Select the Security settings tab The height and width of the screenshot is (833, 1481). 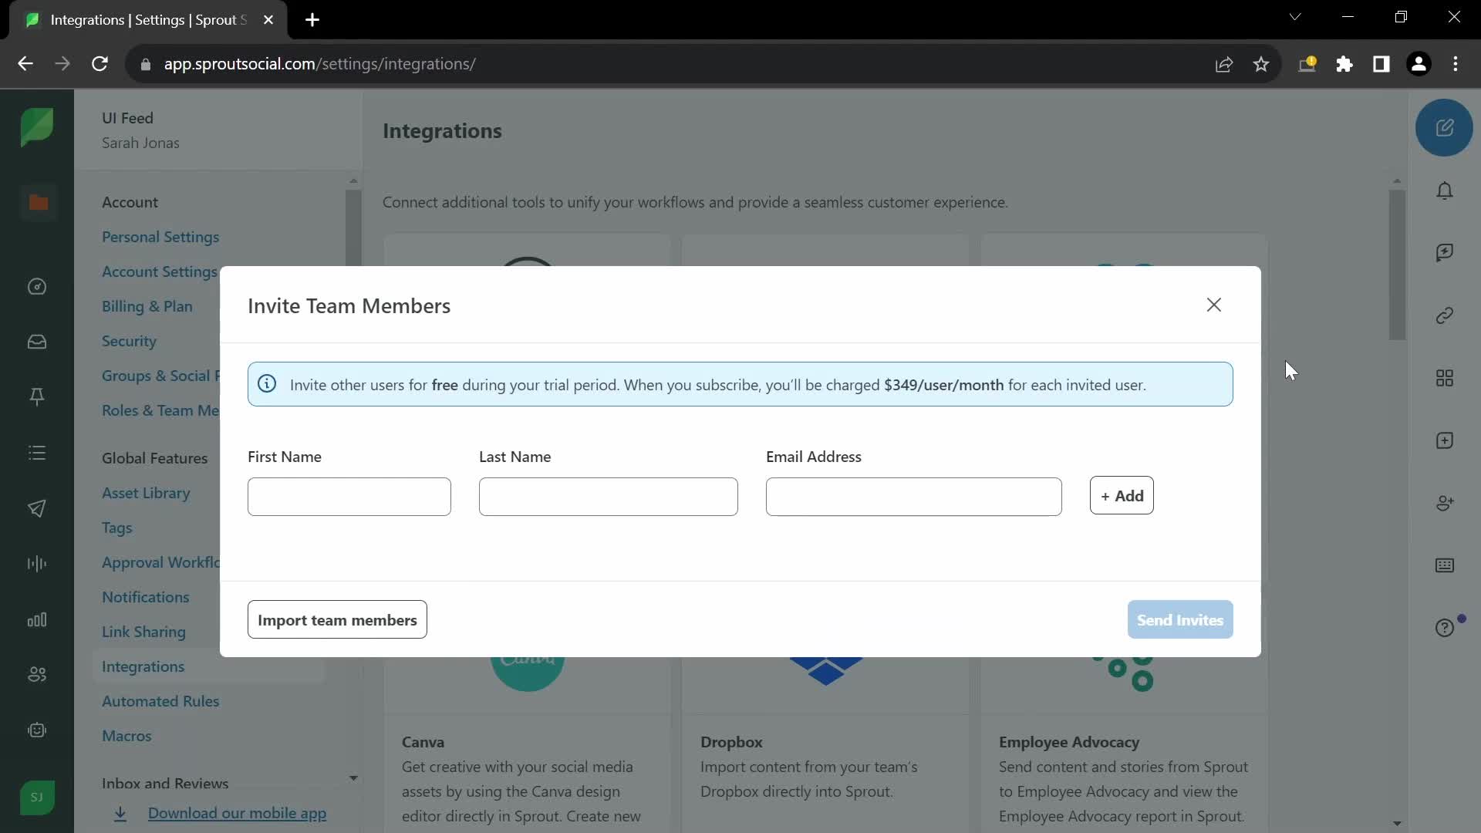click(x=129, y=339)
